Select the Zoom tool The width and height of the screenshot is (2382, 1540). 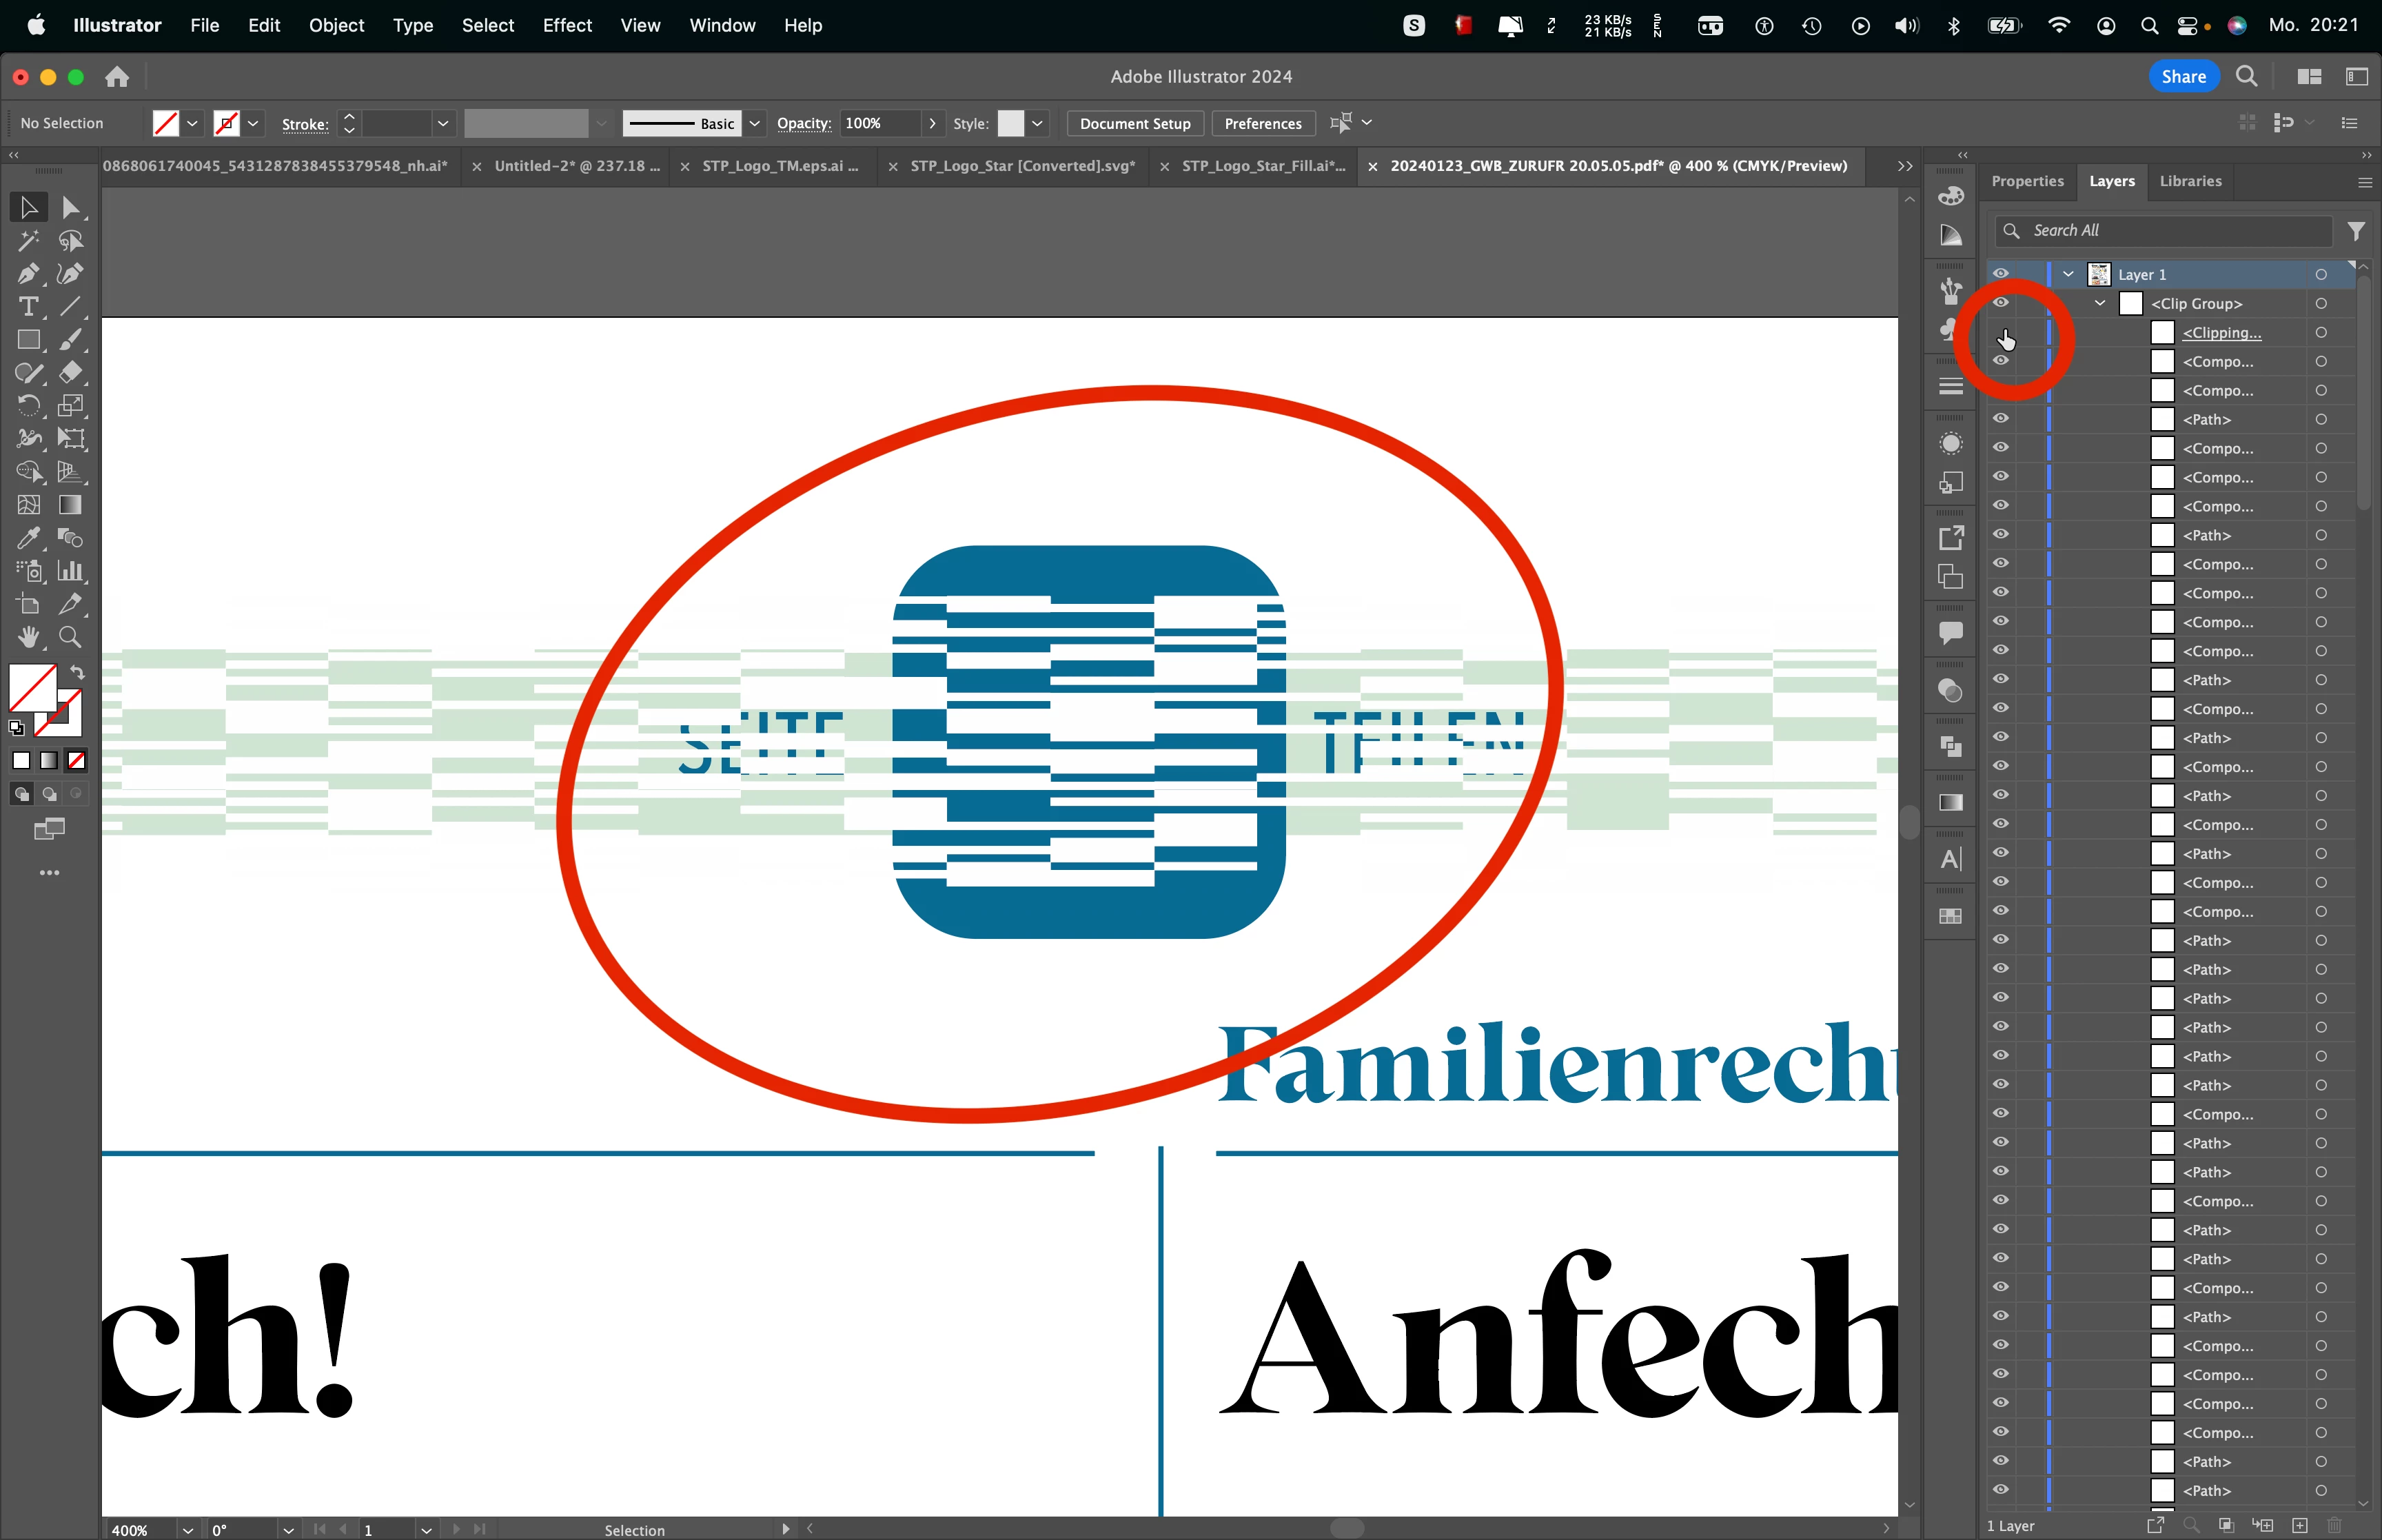tap(70, 637)
